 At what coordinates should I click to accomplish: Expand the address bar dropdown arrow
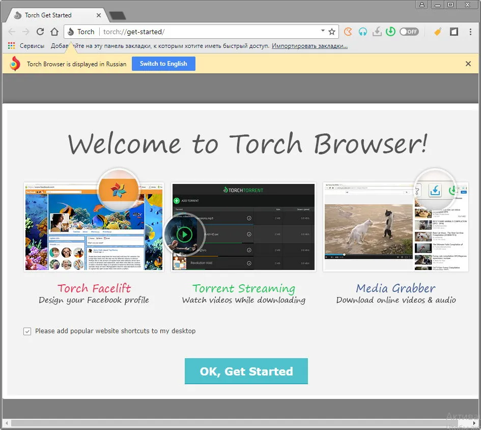click(323, 31)
